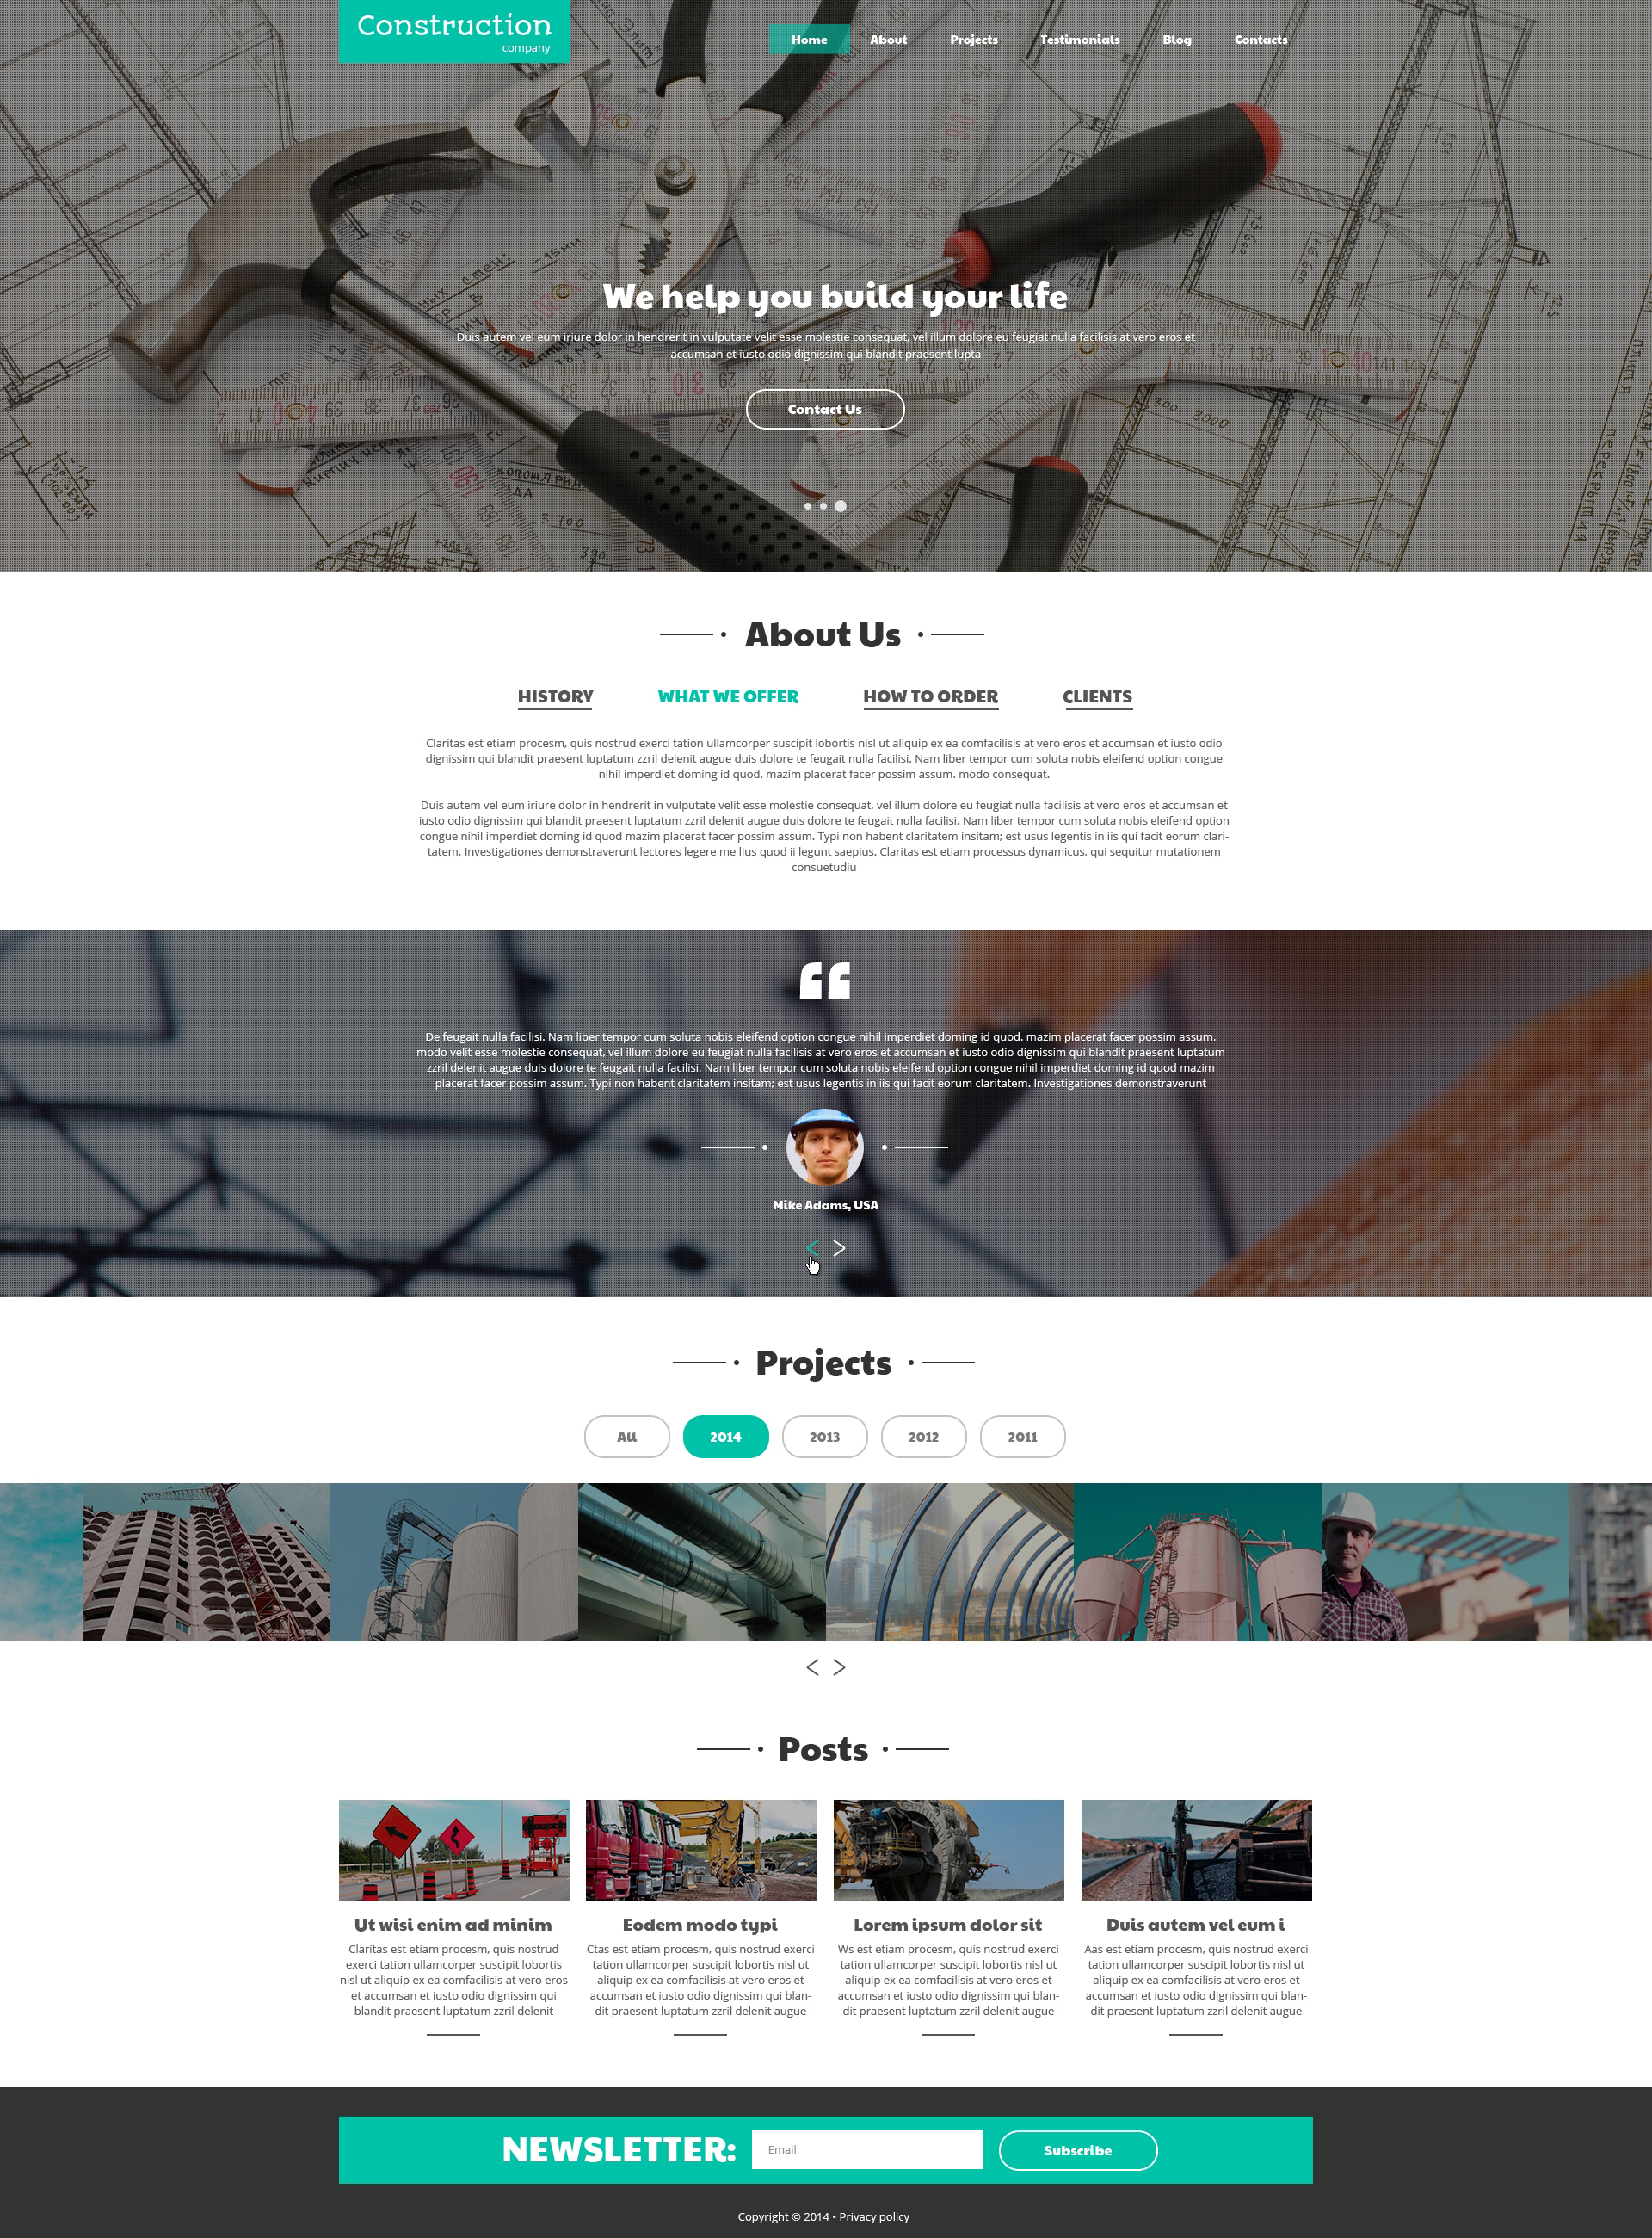
Task: Select the 2014 projects filter button
Action: pos(723,1435)
